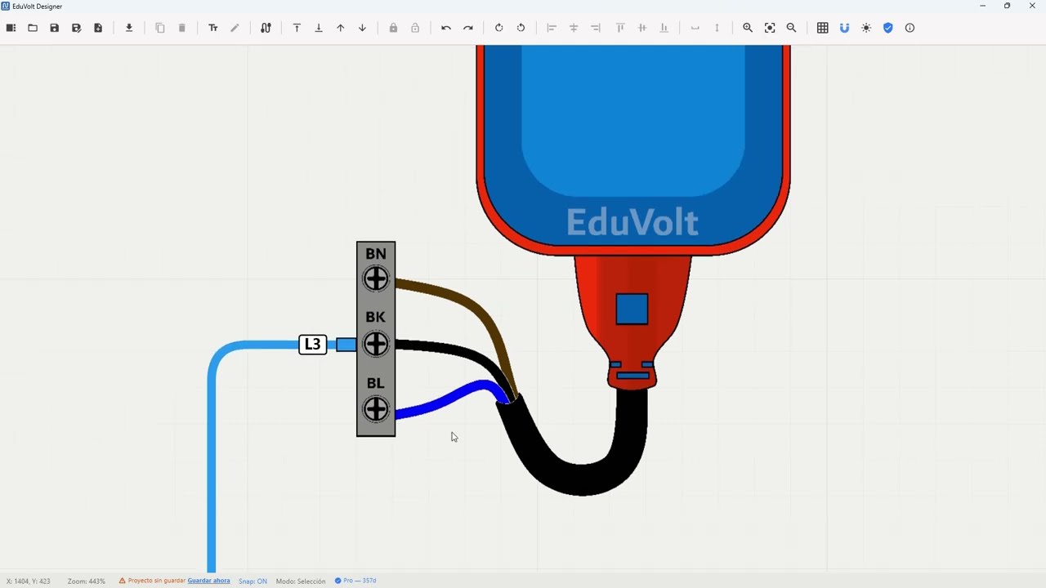Click the BN terminal screw
This screenshot has height=588, width=1046.
point(376,279)
